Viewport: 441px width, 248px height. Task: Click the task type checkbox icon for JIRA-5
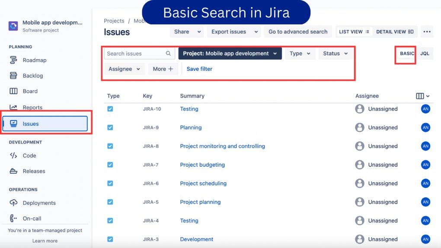click(x=110, y=202)
